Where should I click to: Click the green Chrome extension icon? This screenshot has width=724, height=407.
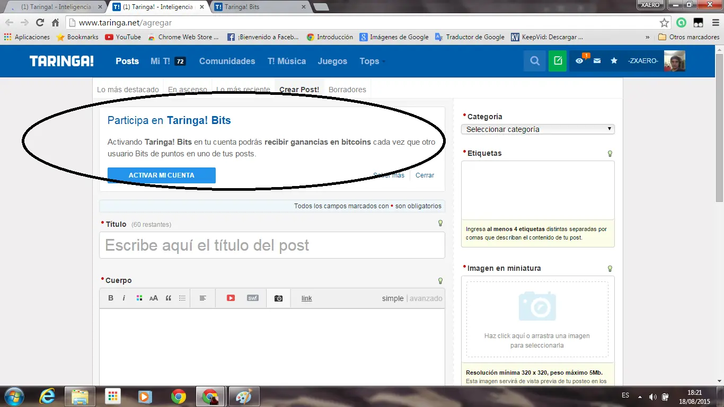(681, 23)
